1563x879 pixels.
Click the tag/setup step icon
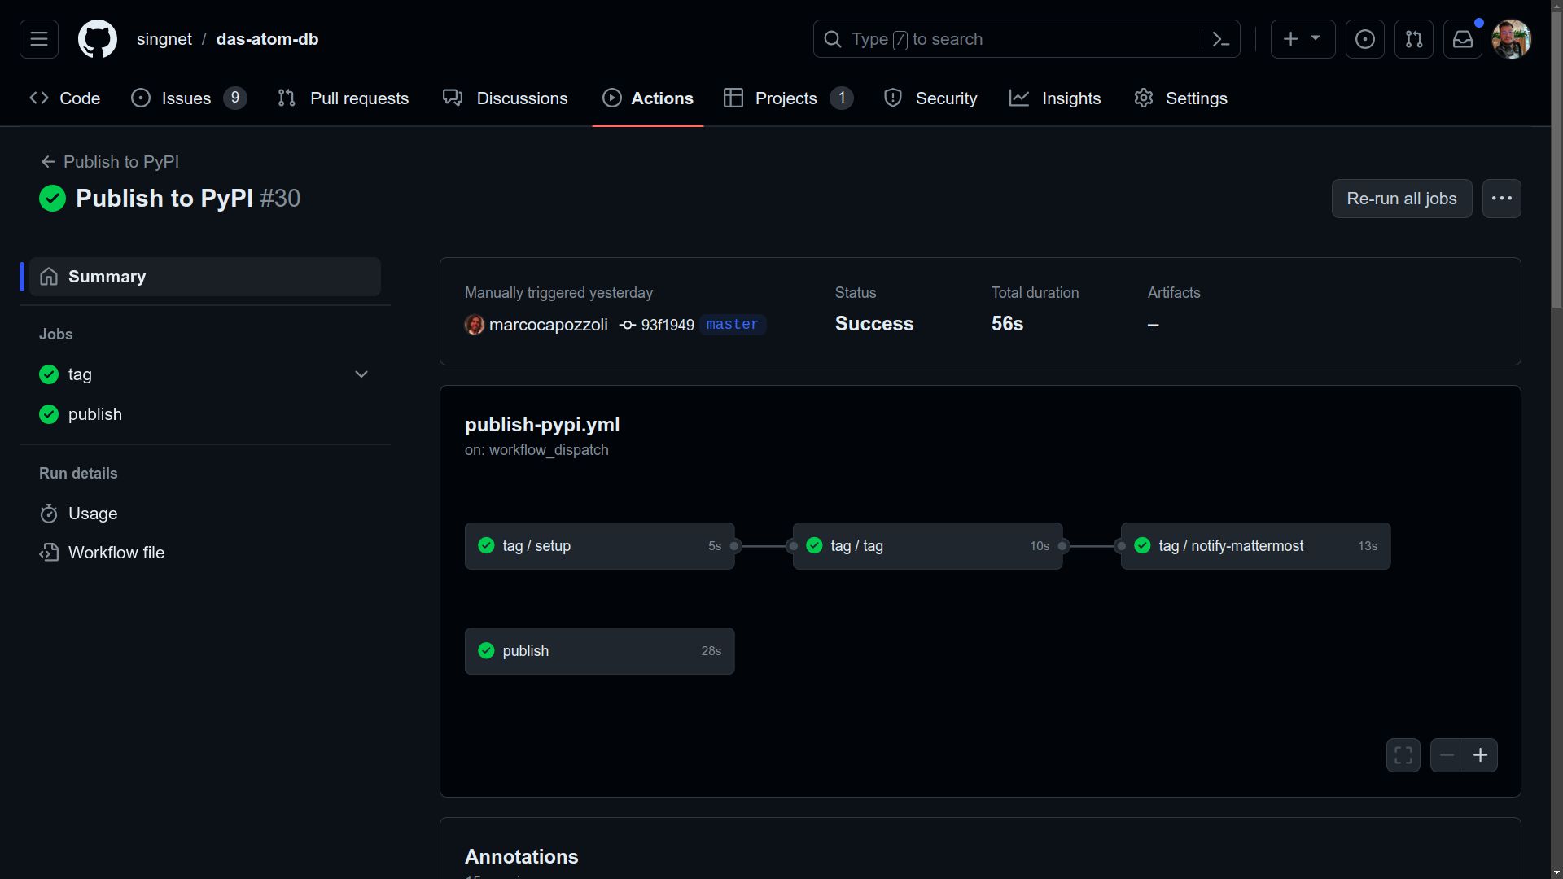point(485,546)
